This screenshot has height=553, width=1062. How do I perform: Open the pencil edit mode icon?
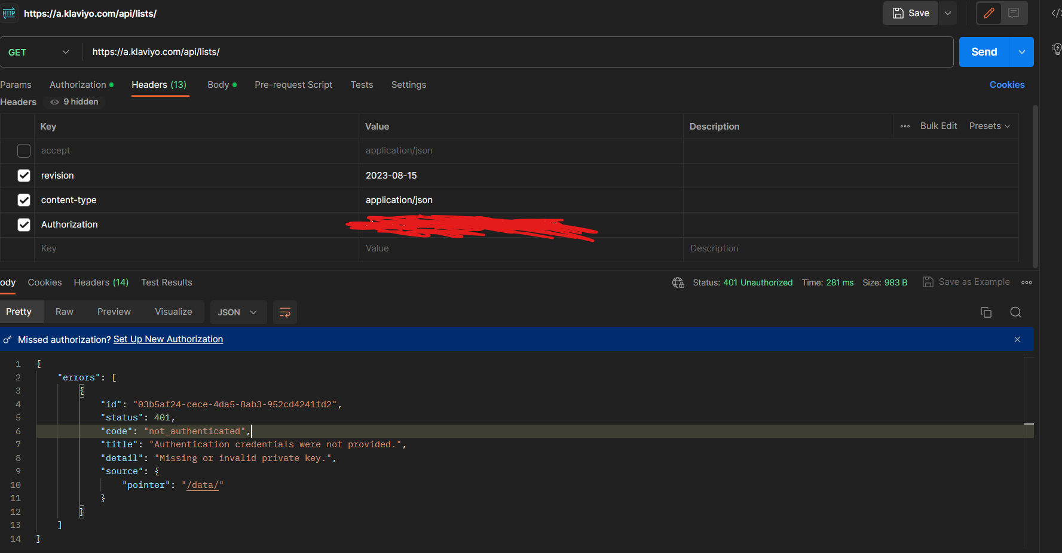[989, 13]
